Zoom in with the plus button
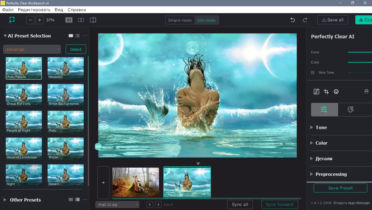The height and width of the screenshot is (210, 372). pyautogui.click(x=40, y=20)
